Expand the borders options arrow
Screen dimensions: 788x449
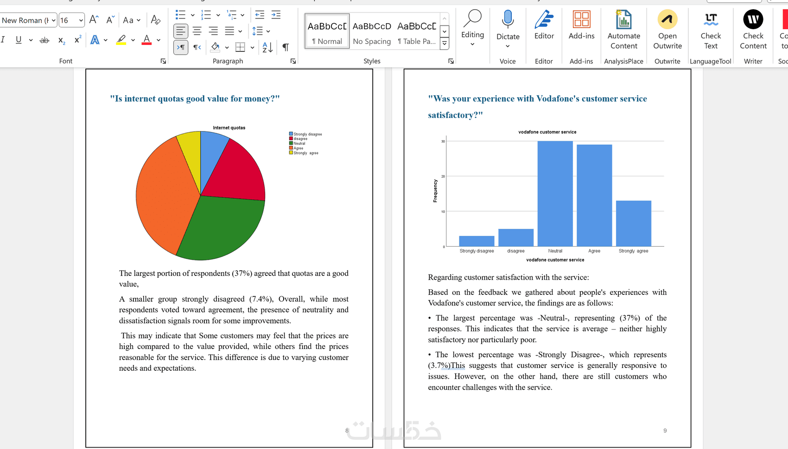(x=252, y=47)
